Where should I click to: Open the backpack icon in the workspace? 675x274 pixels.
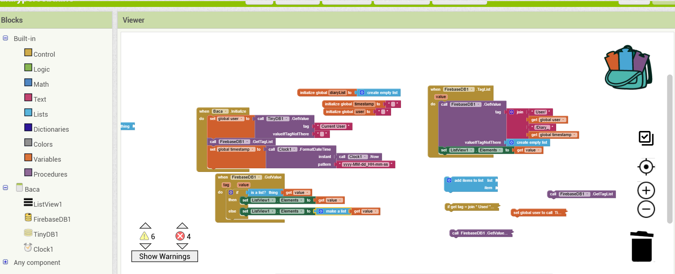pos(628,68)
